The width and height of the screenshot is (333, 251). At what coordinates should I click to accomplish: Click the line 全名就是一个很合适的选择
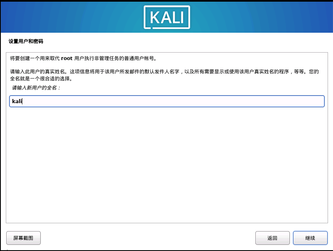[41, 79]
